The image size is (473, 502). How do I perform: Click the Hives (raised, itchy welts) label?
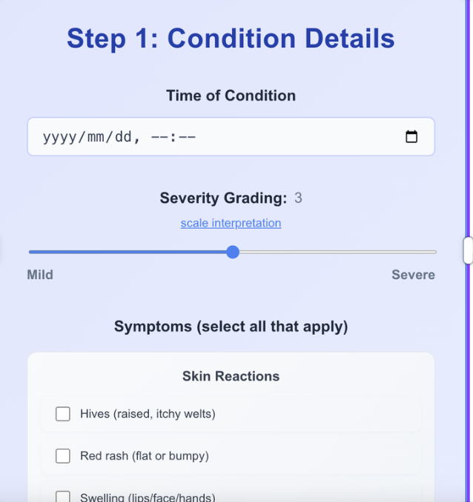pyautogui.click(x=148, y=414)
